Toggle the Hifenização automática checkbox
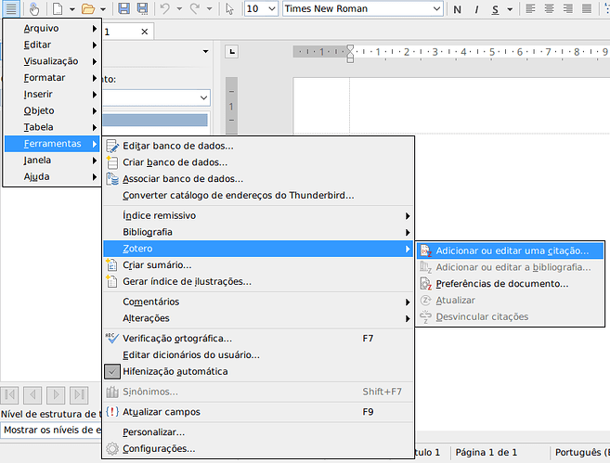 [x=113, y=371]
